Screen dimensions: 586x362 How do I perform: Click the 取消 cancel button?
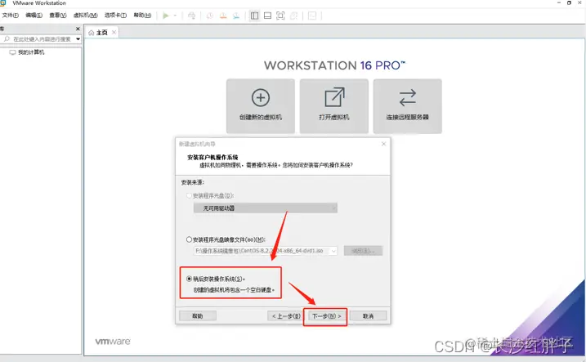[368, 316]
